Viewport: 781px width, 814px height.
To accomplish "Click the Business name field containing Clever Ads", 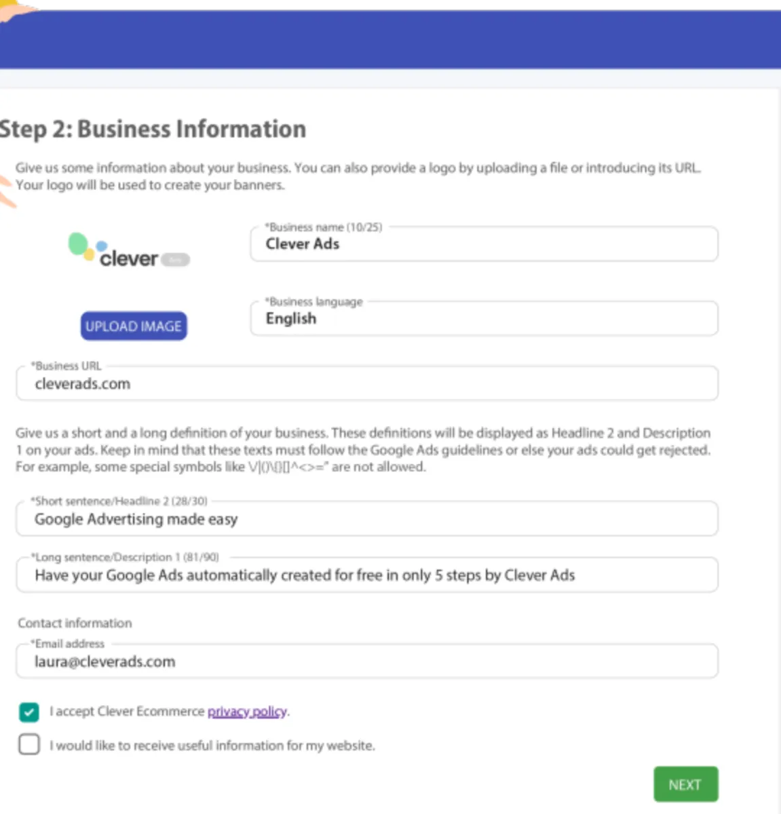I will click(483, 244).
